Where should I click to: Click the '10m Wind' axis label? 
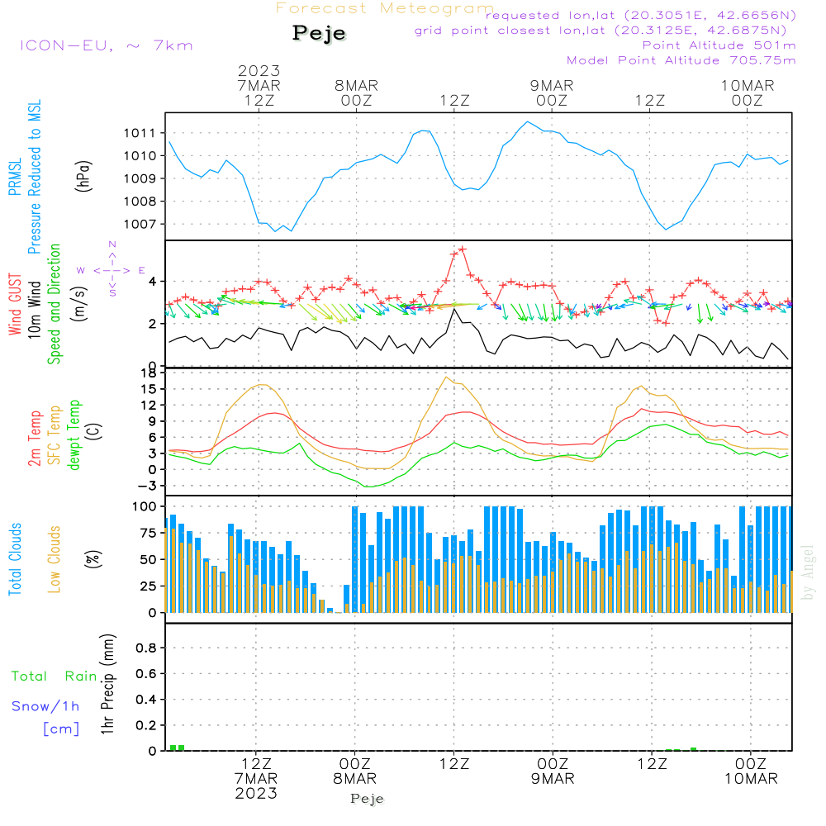click(34, 310)
